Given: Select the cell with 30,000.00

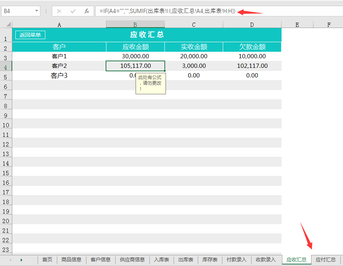Looking at the screenshot, I should [136, 56].
